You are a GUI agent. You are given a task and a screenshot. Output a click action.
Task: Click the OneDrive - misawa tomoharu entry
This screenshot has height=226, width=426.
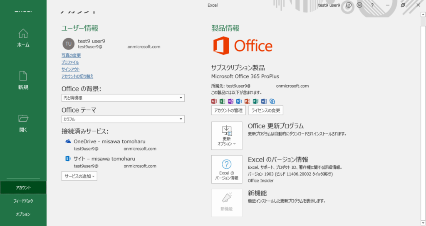[109, 141]
